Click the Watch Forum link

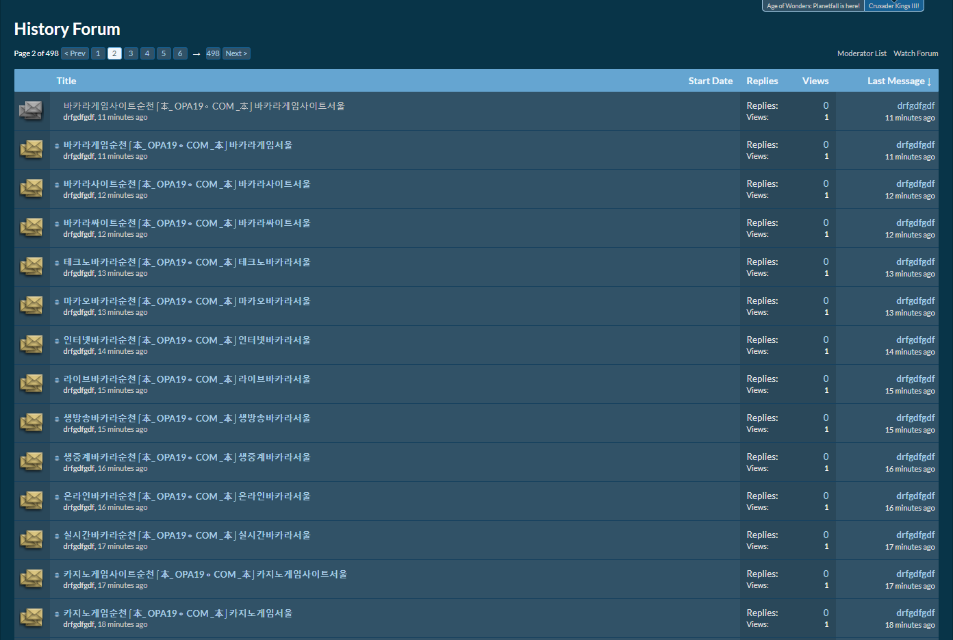point(915,53)
